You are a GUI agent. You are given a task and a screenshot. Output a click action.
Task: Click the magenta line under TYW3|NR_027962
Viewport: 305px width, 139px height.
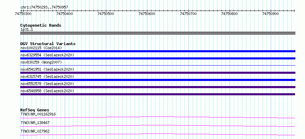pyautogui.click(x=158, y=134)
